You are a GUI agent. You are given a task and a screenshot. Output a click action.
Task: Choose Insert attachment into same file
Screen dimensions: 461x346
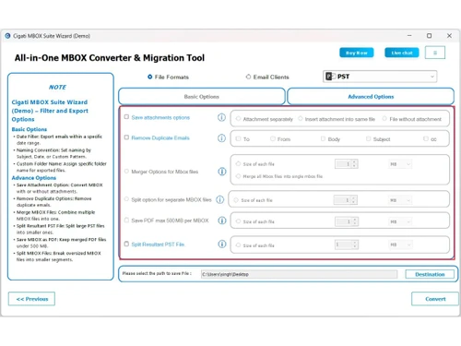tap(301, 118)
